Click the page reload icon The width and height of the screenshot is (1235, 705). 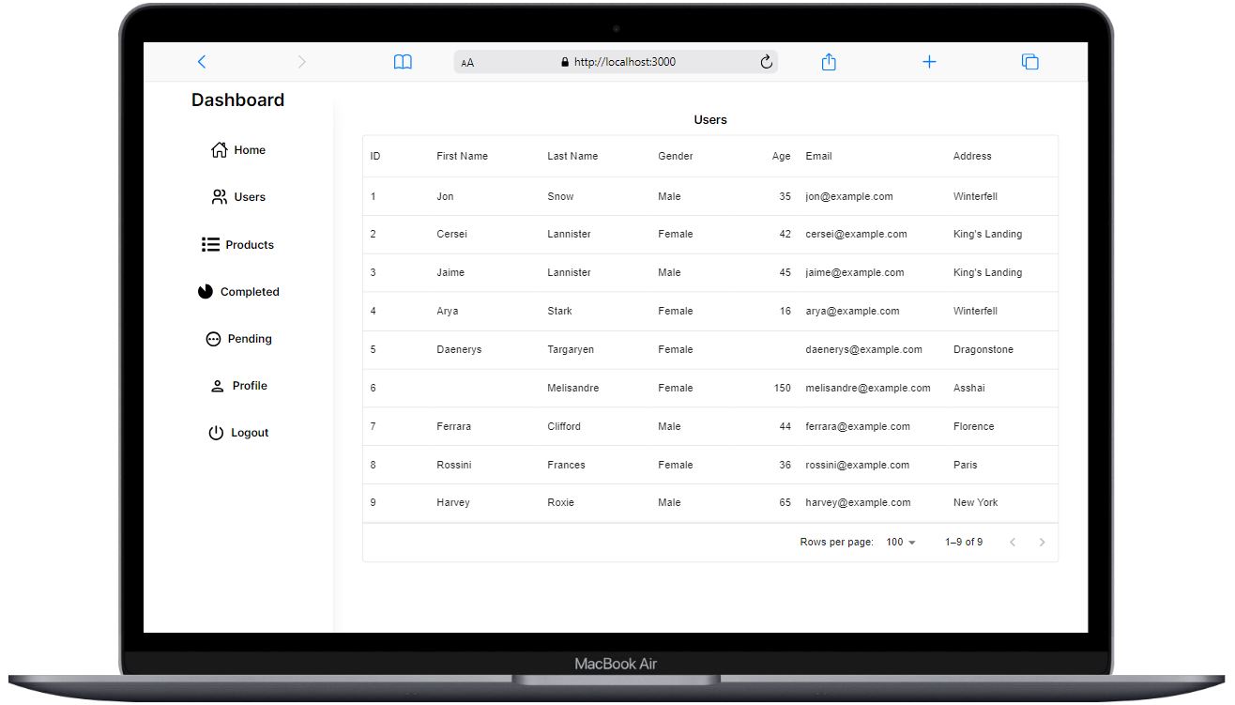coord(766,61)
